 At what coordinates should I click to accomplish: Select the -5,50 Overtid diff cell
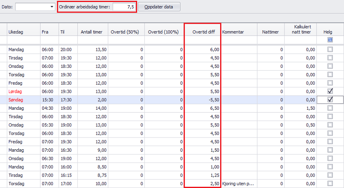[x=202, y=100]
